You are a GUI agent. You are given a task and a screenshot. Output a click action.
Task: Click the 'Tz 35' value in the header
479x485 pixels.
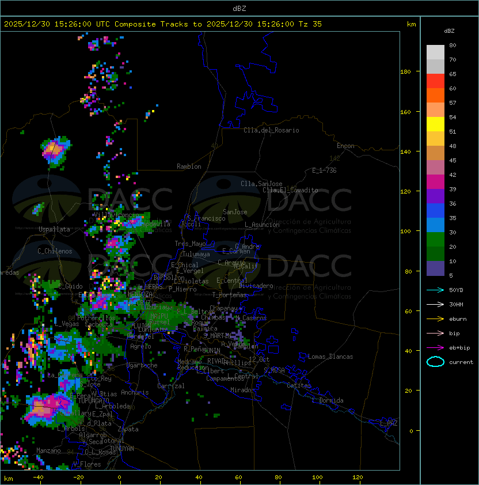(310, 24)
